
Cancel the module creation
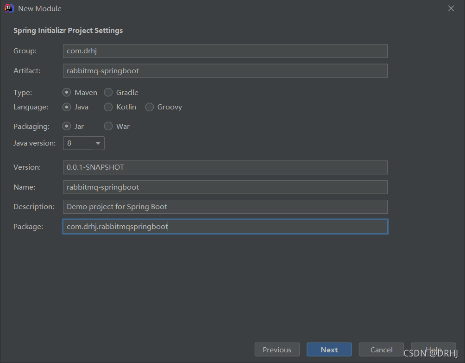(381, 350)
